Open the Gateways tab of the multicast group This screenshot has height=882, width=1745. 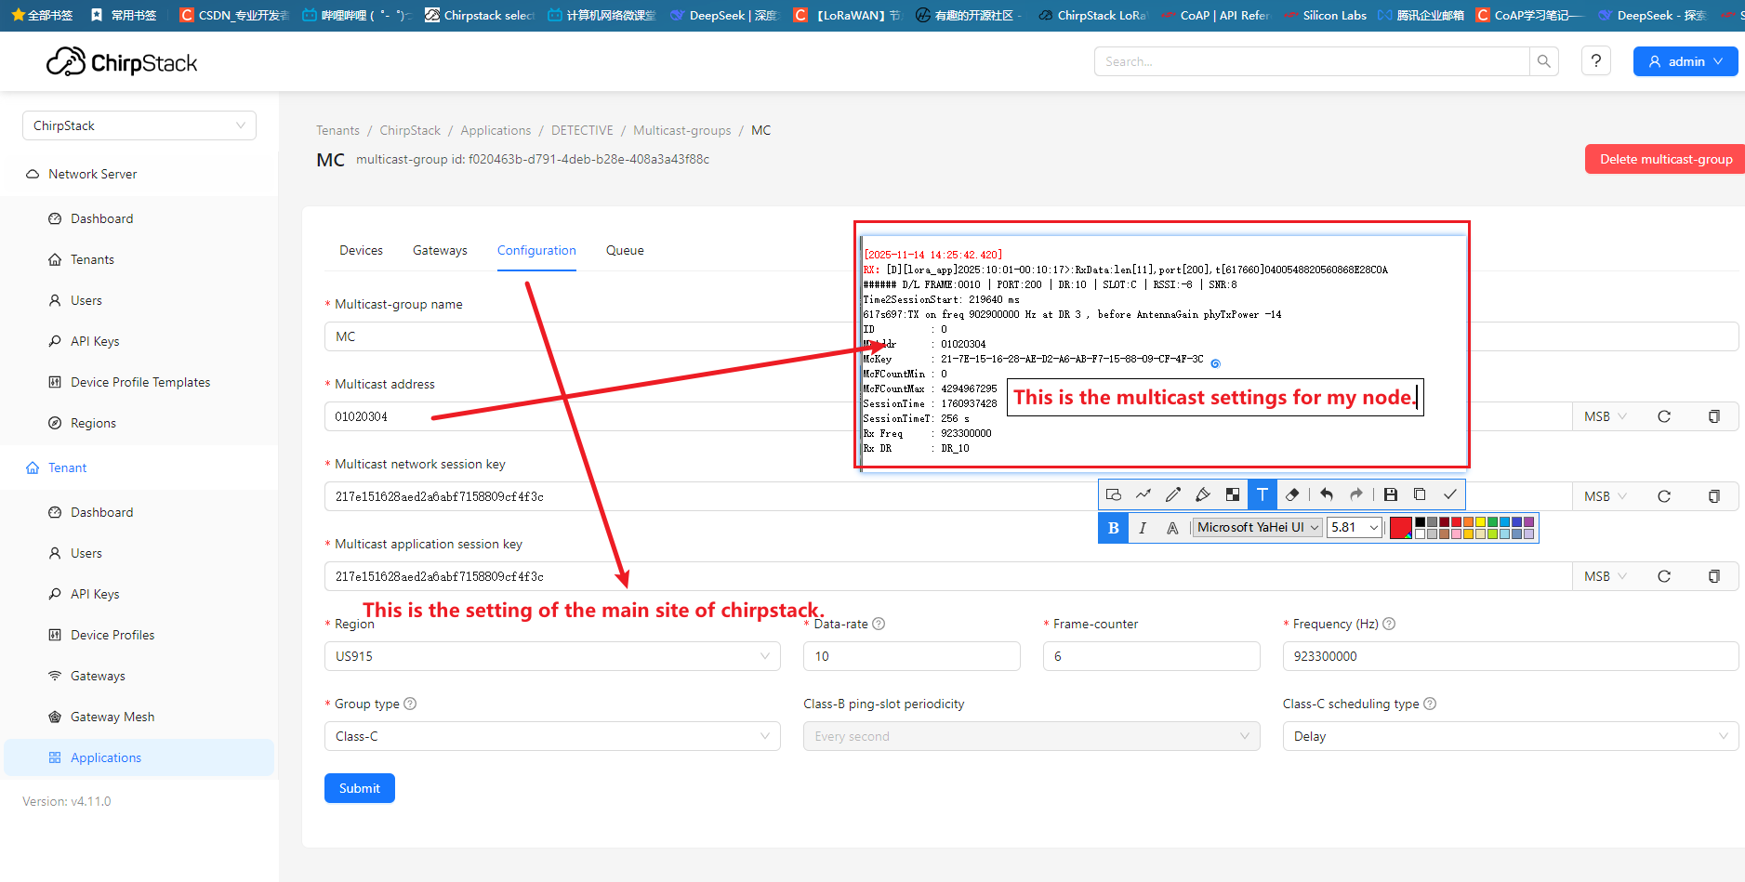[440, 251]
